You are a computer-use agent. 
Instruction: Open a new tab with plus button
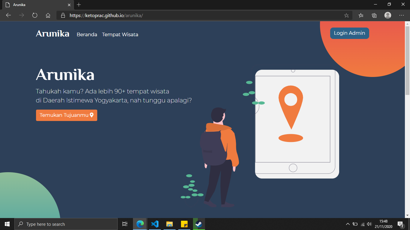point(79,5)
